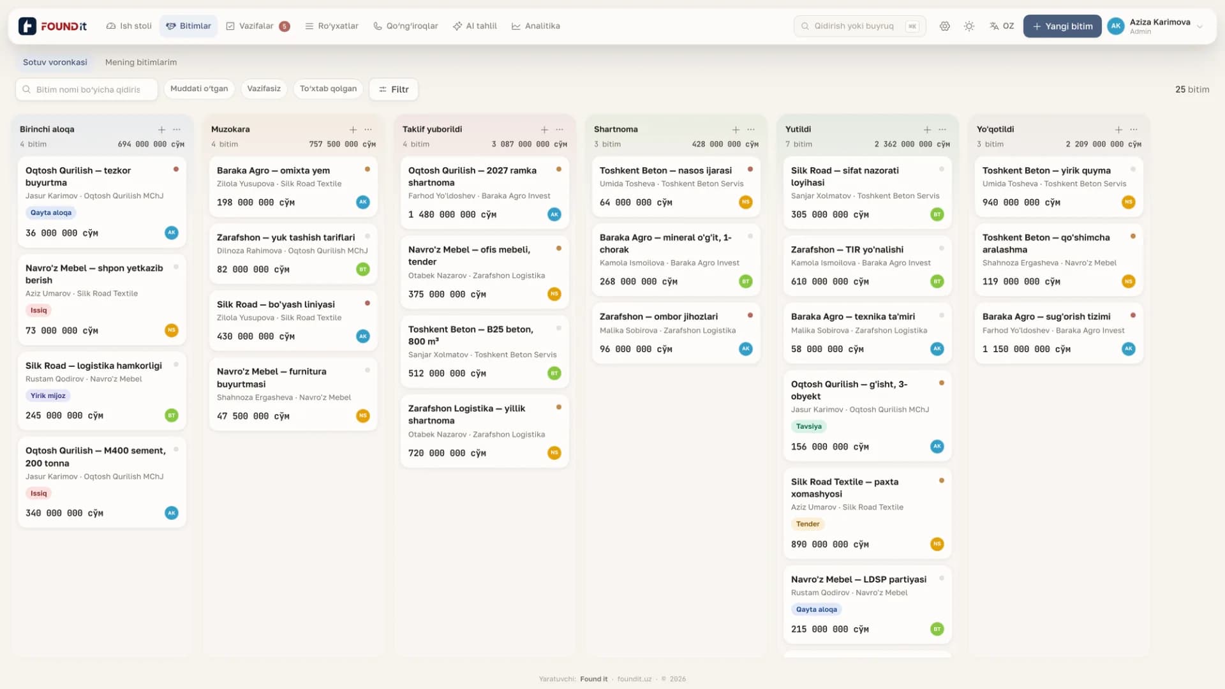Click owner avatar on Zarafshon yuk tashish tariflari card
1225x689 pixels.
pos(363,269)
